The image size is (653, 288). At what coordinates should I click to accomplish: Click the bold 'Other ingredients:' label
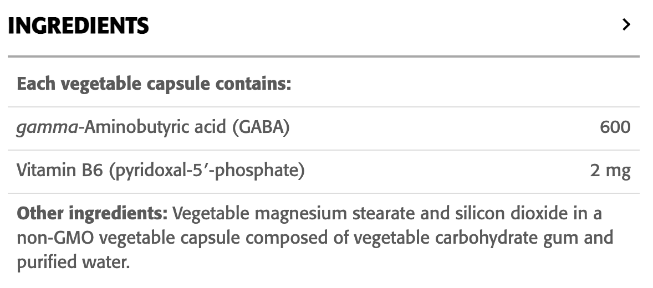coord(92,214)
